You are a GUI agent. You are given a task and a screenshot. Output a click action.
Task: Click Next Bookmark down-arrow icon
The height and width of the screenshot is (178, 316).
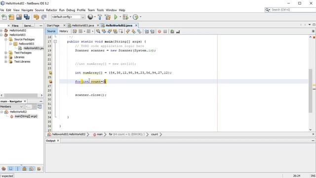tap(133, 31)
